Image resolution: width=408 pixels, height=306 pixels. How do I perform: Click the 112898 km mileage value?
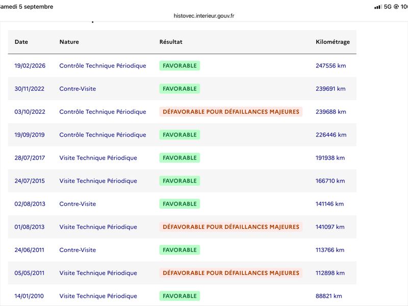(x=330, y=273)
